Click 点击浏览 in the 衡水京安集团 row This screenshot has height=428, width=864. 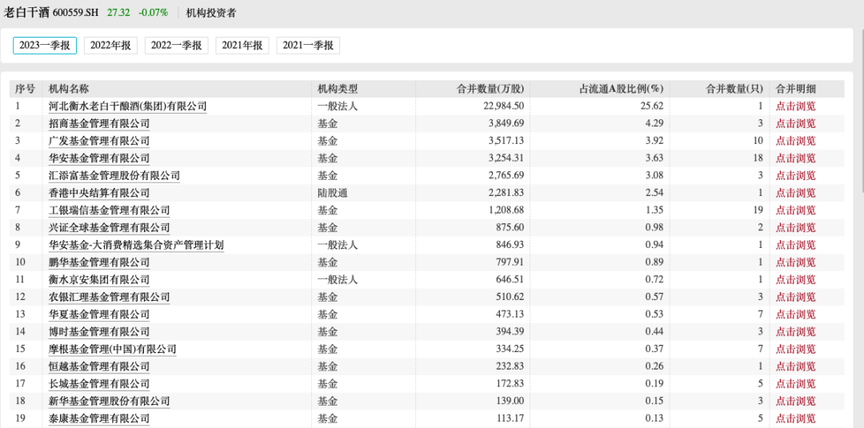click(796, 280)
